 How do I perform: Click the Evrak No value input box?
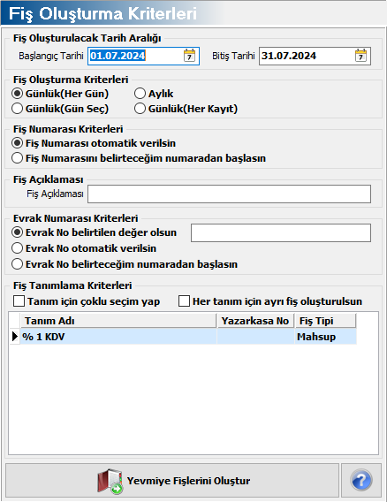281,232
